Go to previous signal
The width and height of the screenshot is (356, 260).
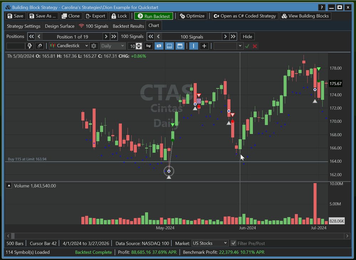[159, 37]
